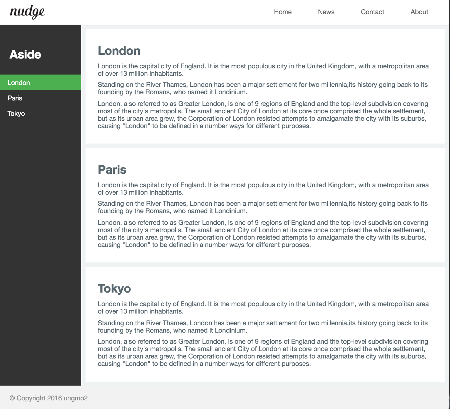The image size is (450, 409).
Task: Click the River Thames paragraph under Paris heading
Action: pyautogui.click(x=263, y=207)
